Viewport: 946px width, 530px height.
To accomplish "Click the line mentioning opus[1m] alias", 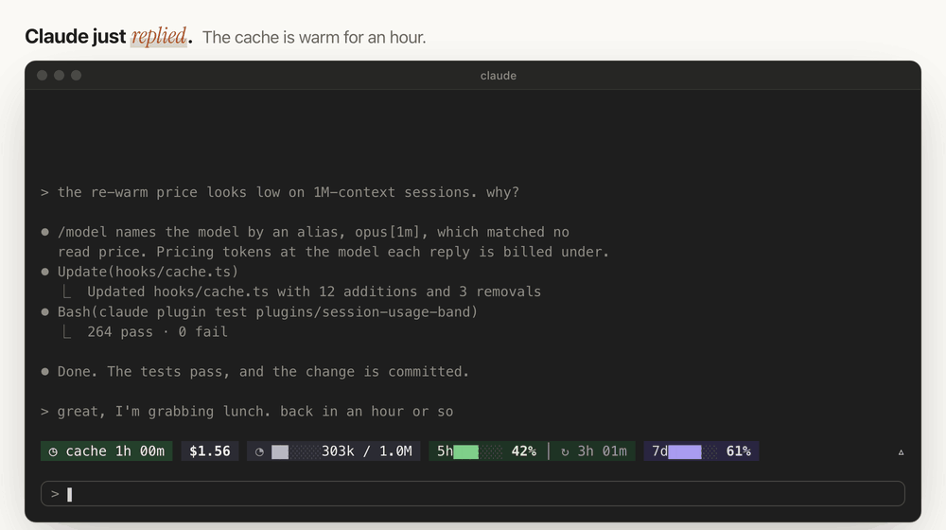I will (x=313, y=233).
